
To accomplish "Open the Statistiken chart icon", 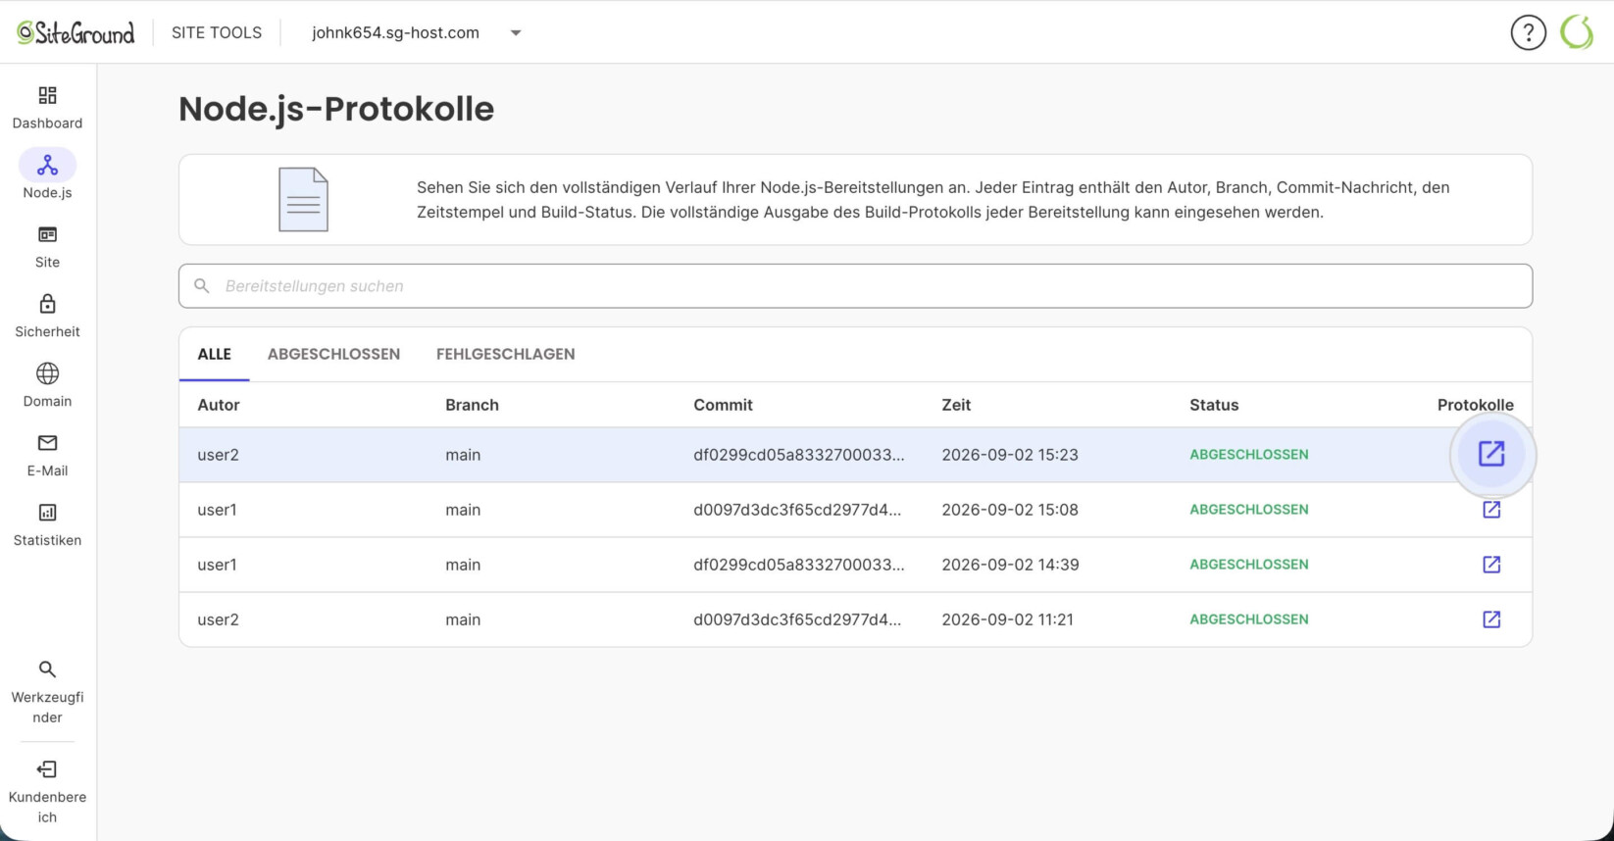I will pyautogui.click(x=47, y=513).
